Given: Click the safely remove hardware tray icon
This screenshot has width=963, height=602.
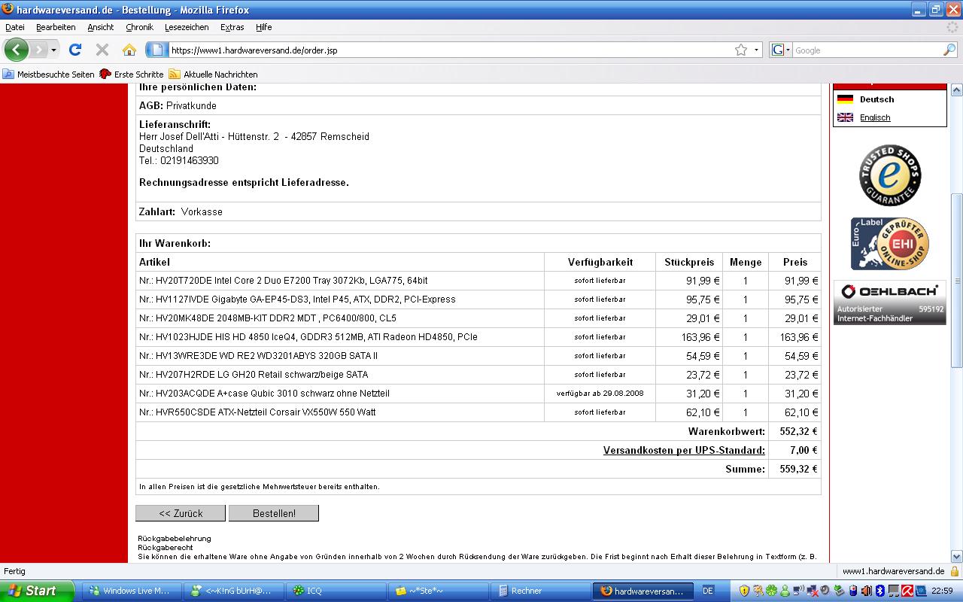Looking at the screenshot, I should point(839,591).
